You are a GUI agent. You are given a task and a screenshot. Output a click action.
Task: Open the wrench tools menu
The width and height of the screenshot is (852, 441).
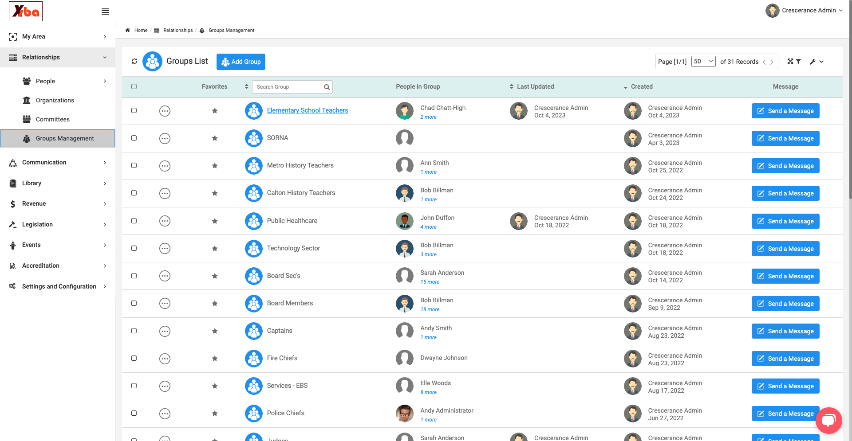click(x=816, y=62)
